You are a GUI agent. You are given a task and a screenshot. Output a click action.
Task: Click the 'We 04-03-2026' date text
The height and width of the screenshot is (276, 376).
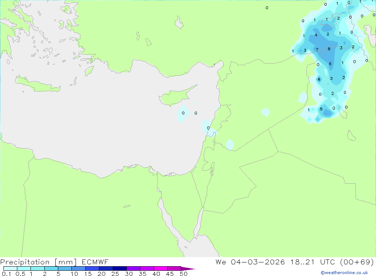[250, 262]
